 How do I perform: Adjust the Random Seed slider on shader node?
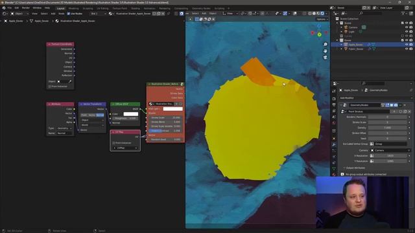click(x=165, y=139)
